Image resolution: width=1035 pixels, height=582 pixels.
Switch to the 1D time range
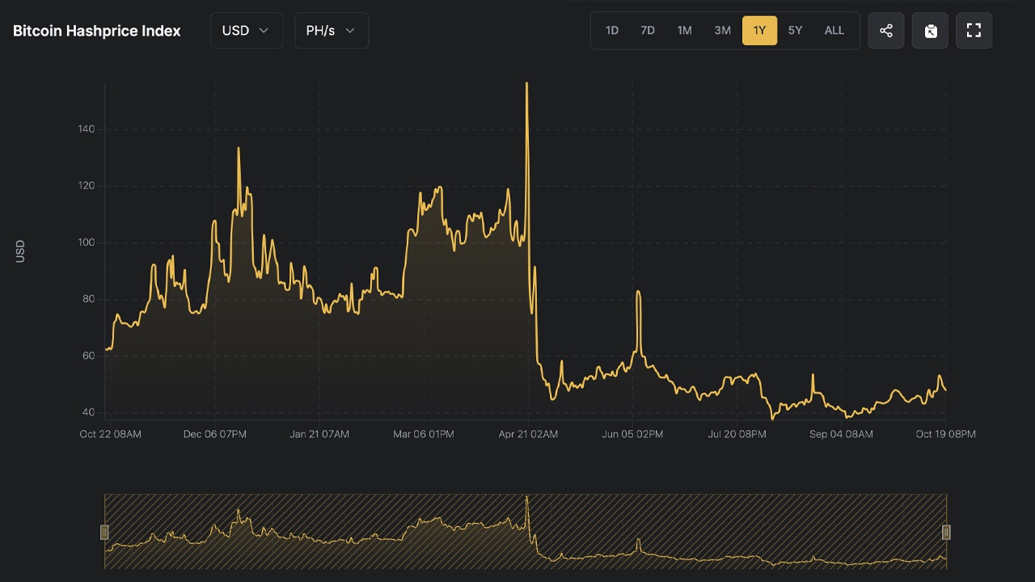(611, 30)
